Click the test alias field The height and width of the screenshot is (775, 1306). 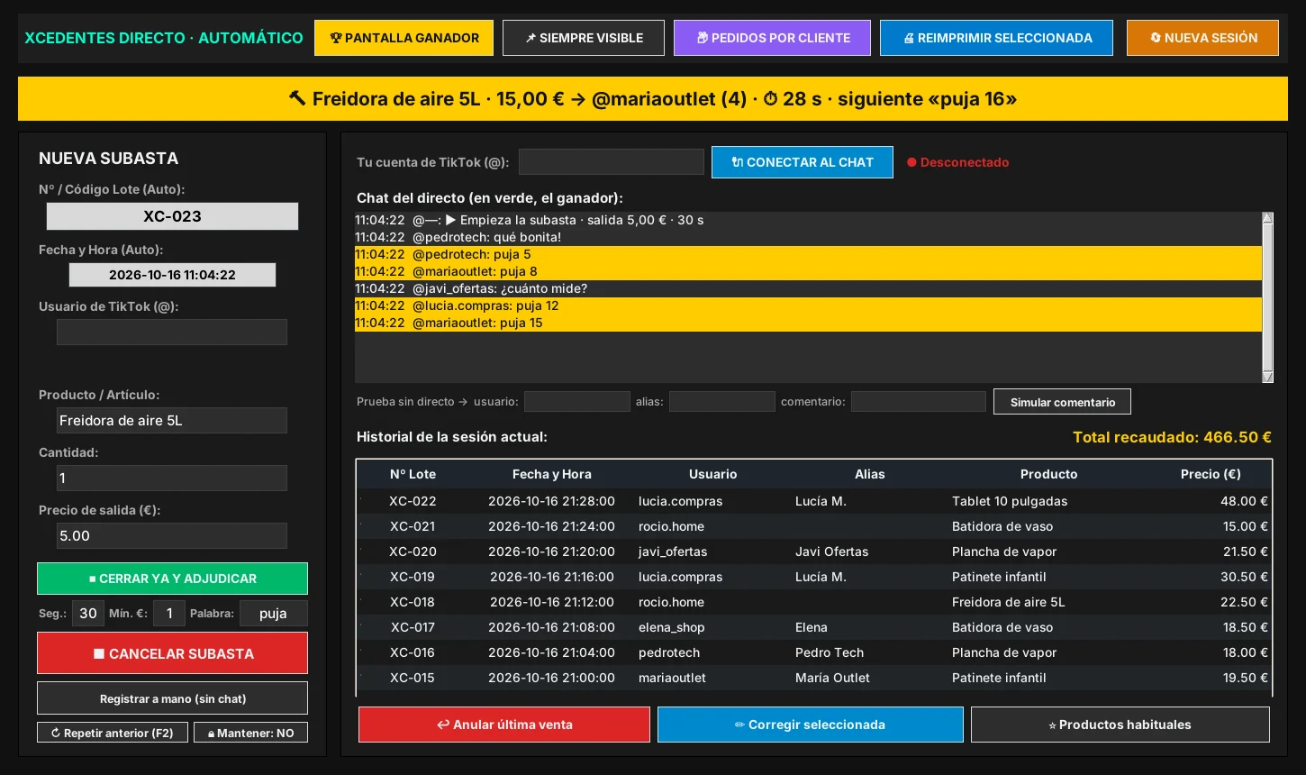pyautogui.click(x=722, y=402)
